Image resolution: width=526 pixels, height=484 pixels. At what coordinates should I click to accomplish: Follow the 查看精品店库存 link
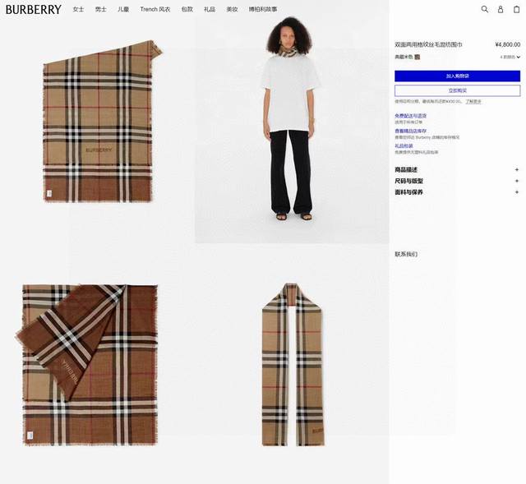pyautogui.click(x=410, y=131)
